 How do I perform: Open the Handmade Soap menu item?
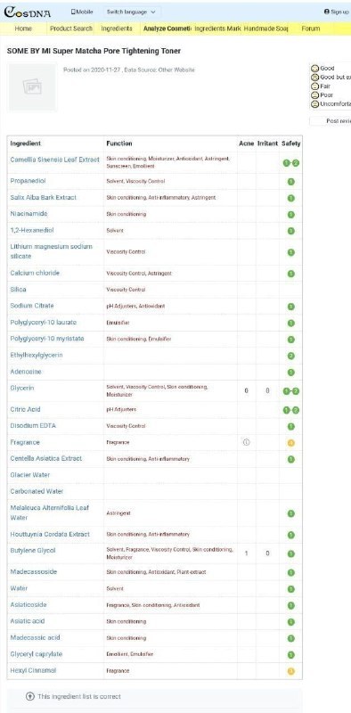tap(266, 29)
